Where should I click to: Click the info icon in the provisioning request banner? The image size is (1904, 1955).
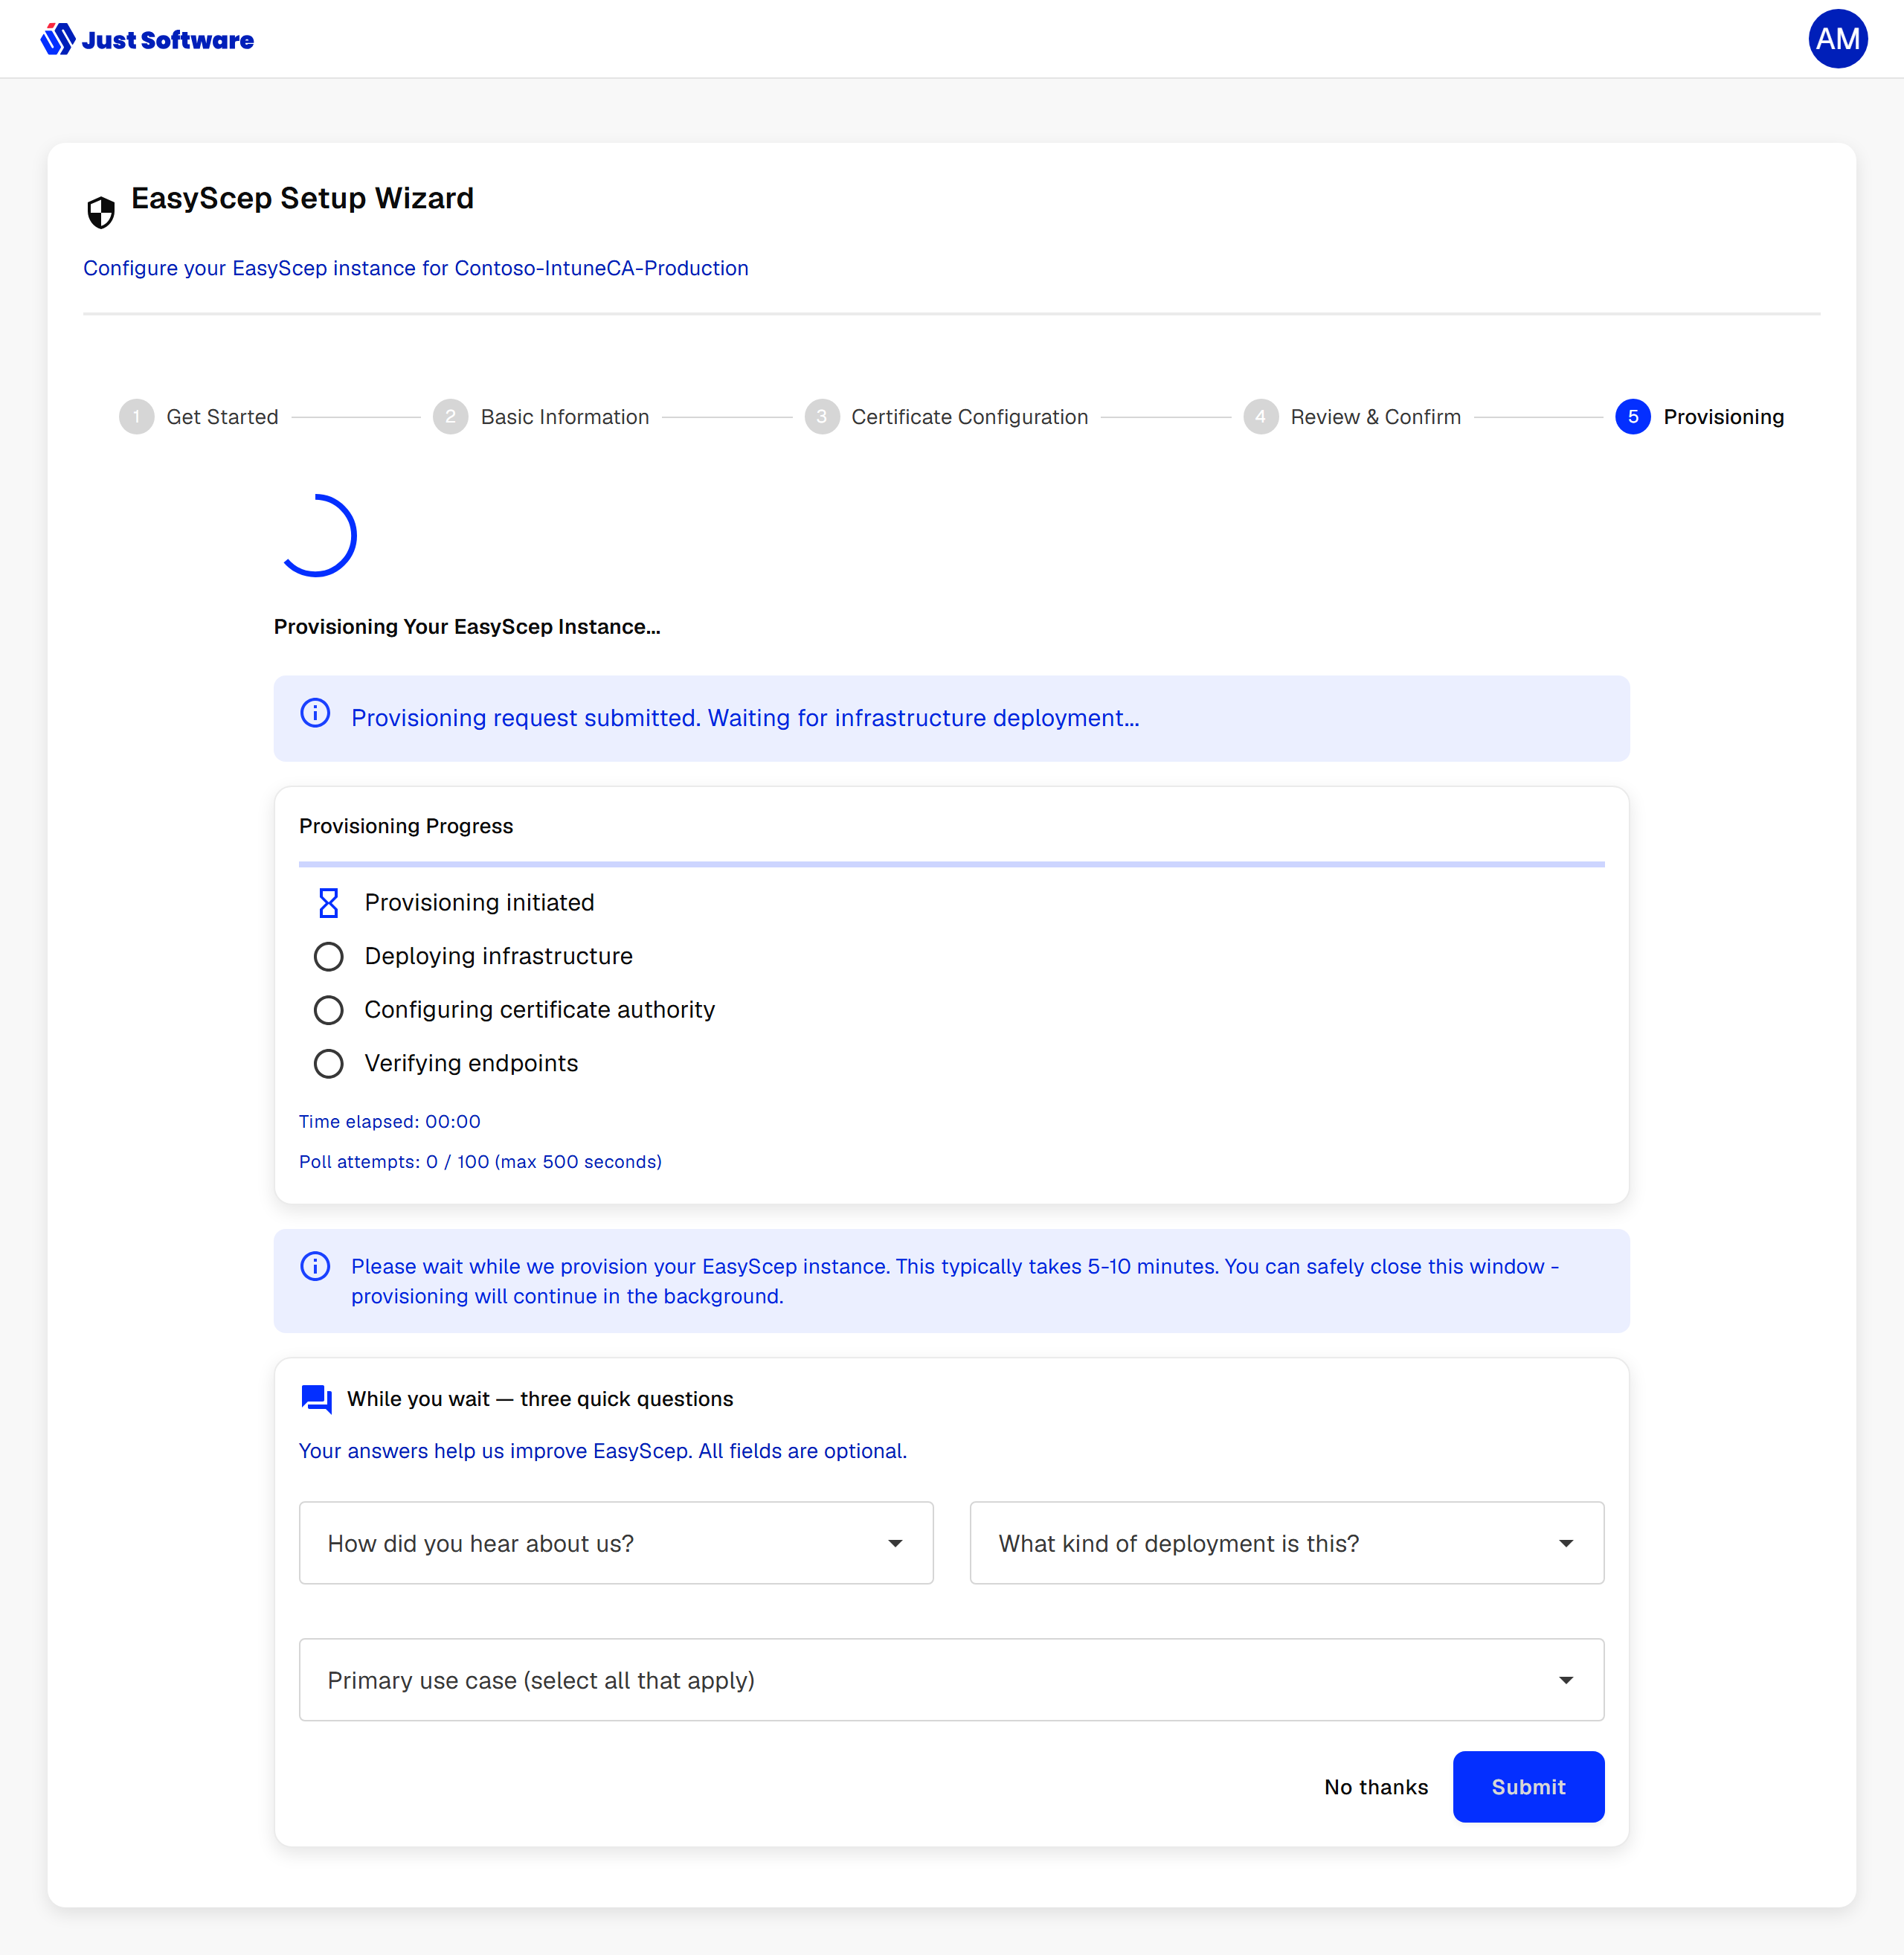pos(315,713)
